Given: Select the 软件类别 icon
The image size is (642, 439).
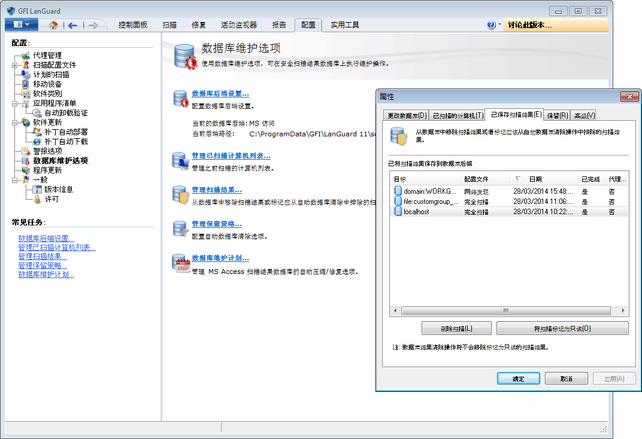Looking at the screenshot, I should tap(26, 94).
